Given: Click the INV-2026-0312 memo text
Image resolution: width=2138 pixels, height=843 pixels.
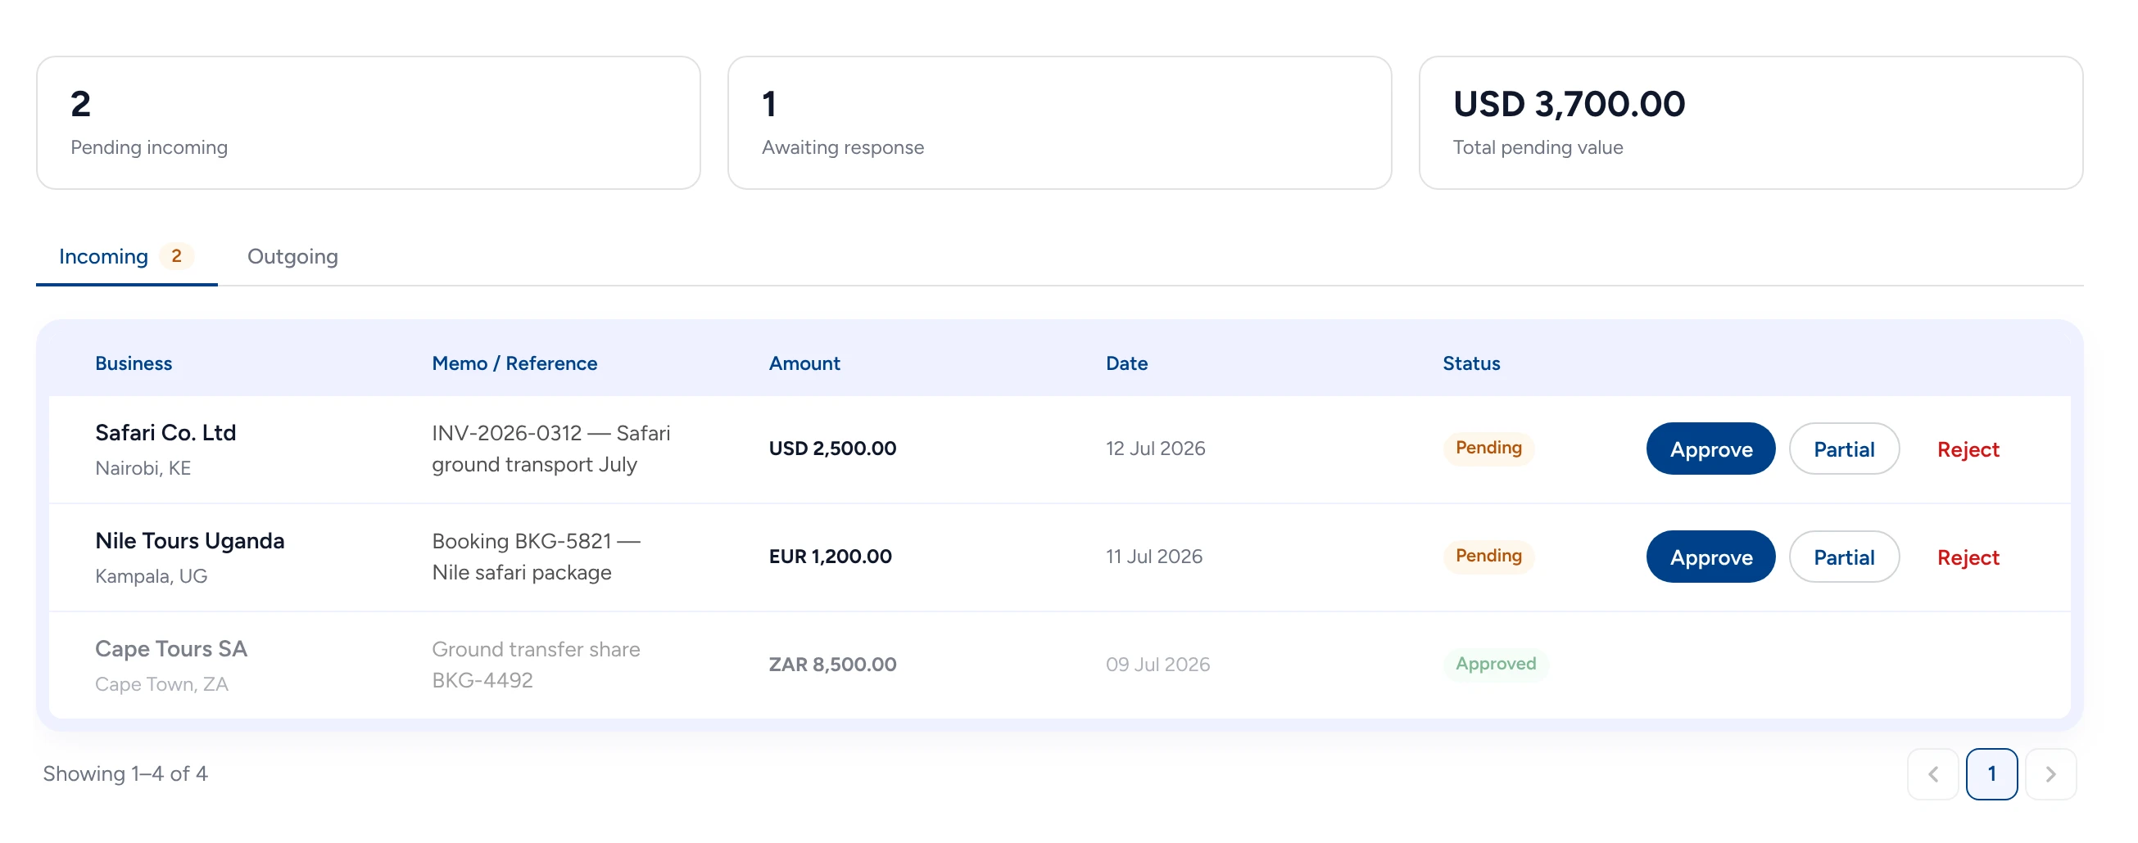Looking at the screenshot, I should click(551, 449).
